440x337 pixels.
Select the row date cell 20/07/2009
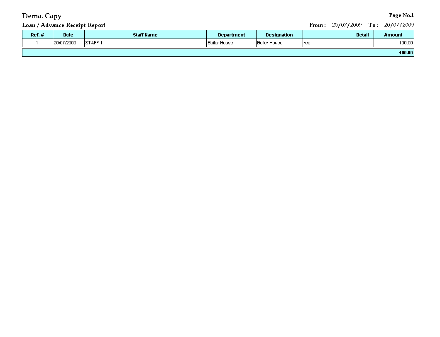click(68, 43)
